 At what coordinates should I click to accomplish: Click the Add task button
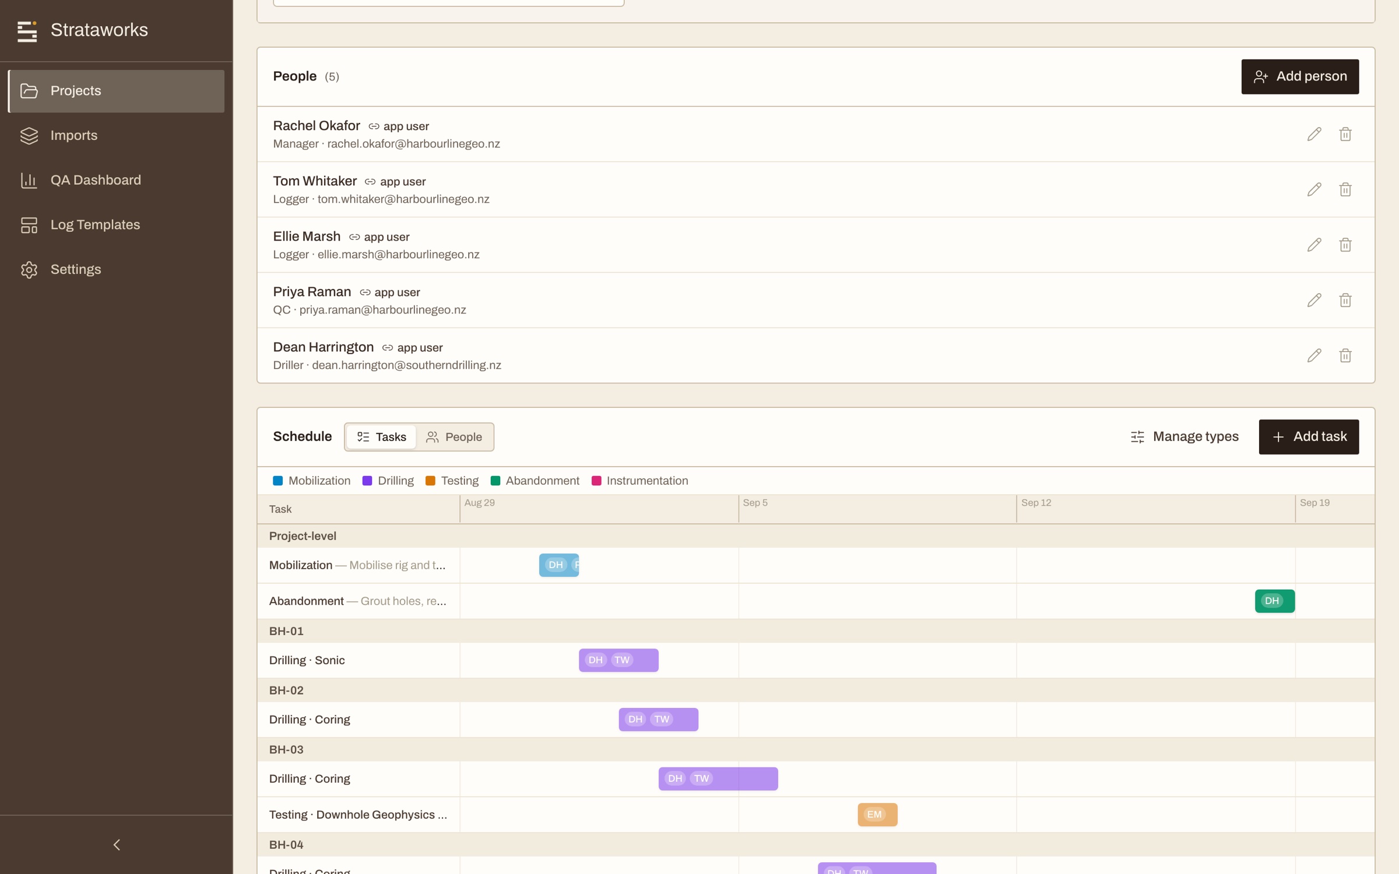click(1309, 437)
